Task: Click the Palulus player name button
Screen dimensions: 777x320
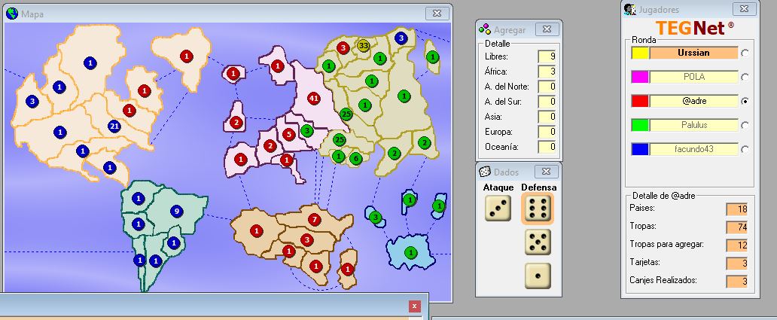Action: (x=693, y=125)
